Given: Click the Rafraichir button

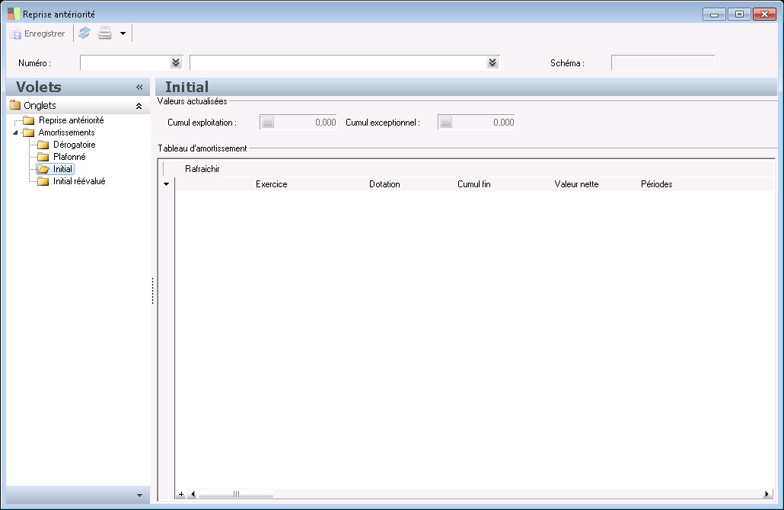Looking at the screenshot, I should point(202,169).
